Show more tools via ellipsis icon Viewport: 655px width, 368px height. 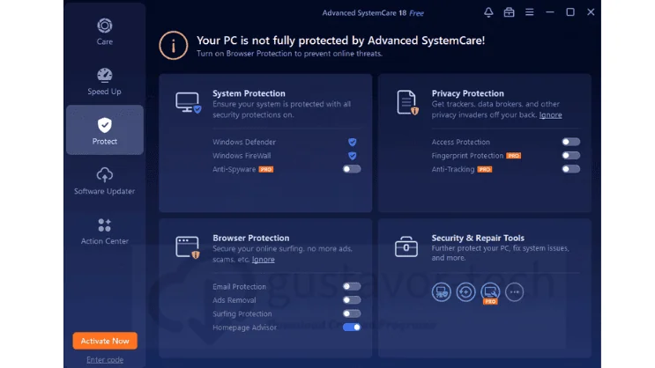pos(514,291)
